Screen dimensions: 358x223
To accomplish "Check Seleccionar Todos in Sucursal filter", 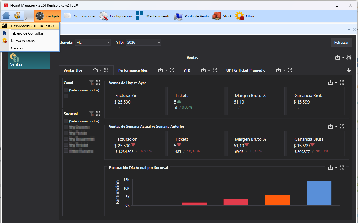I will [66, 121].
